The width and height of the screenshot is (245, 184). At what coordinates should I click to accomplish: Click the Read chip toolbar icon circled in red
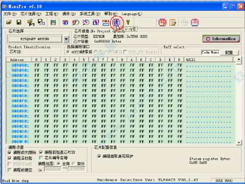117,23
